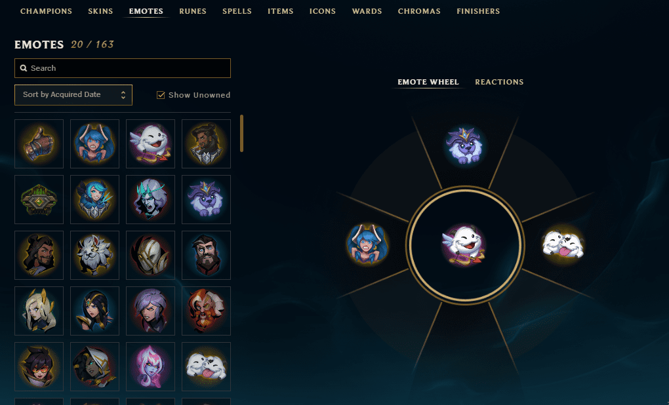Click the purple crowned poro in wheel top slot
The width and height of the screenshot is (669, 405).
click(x=464, y=145)
